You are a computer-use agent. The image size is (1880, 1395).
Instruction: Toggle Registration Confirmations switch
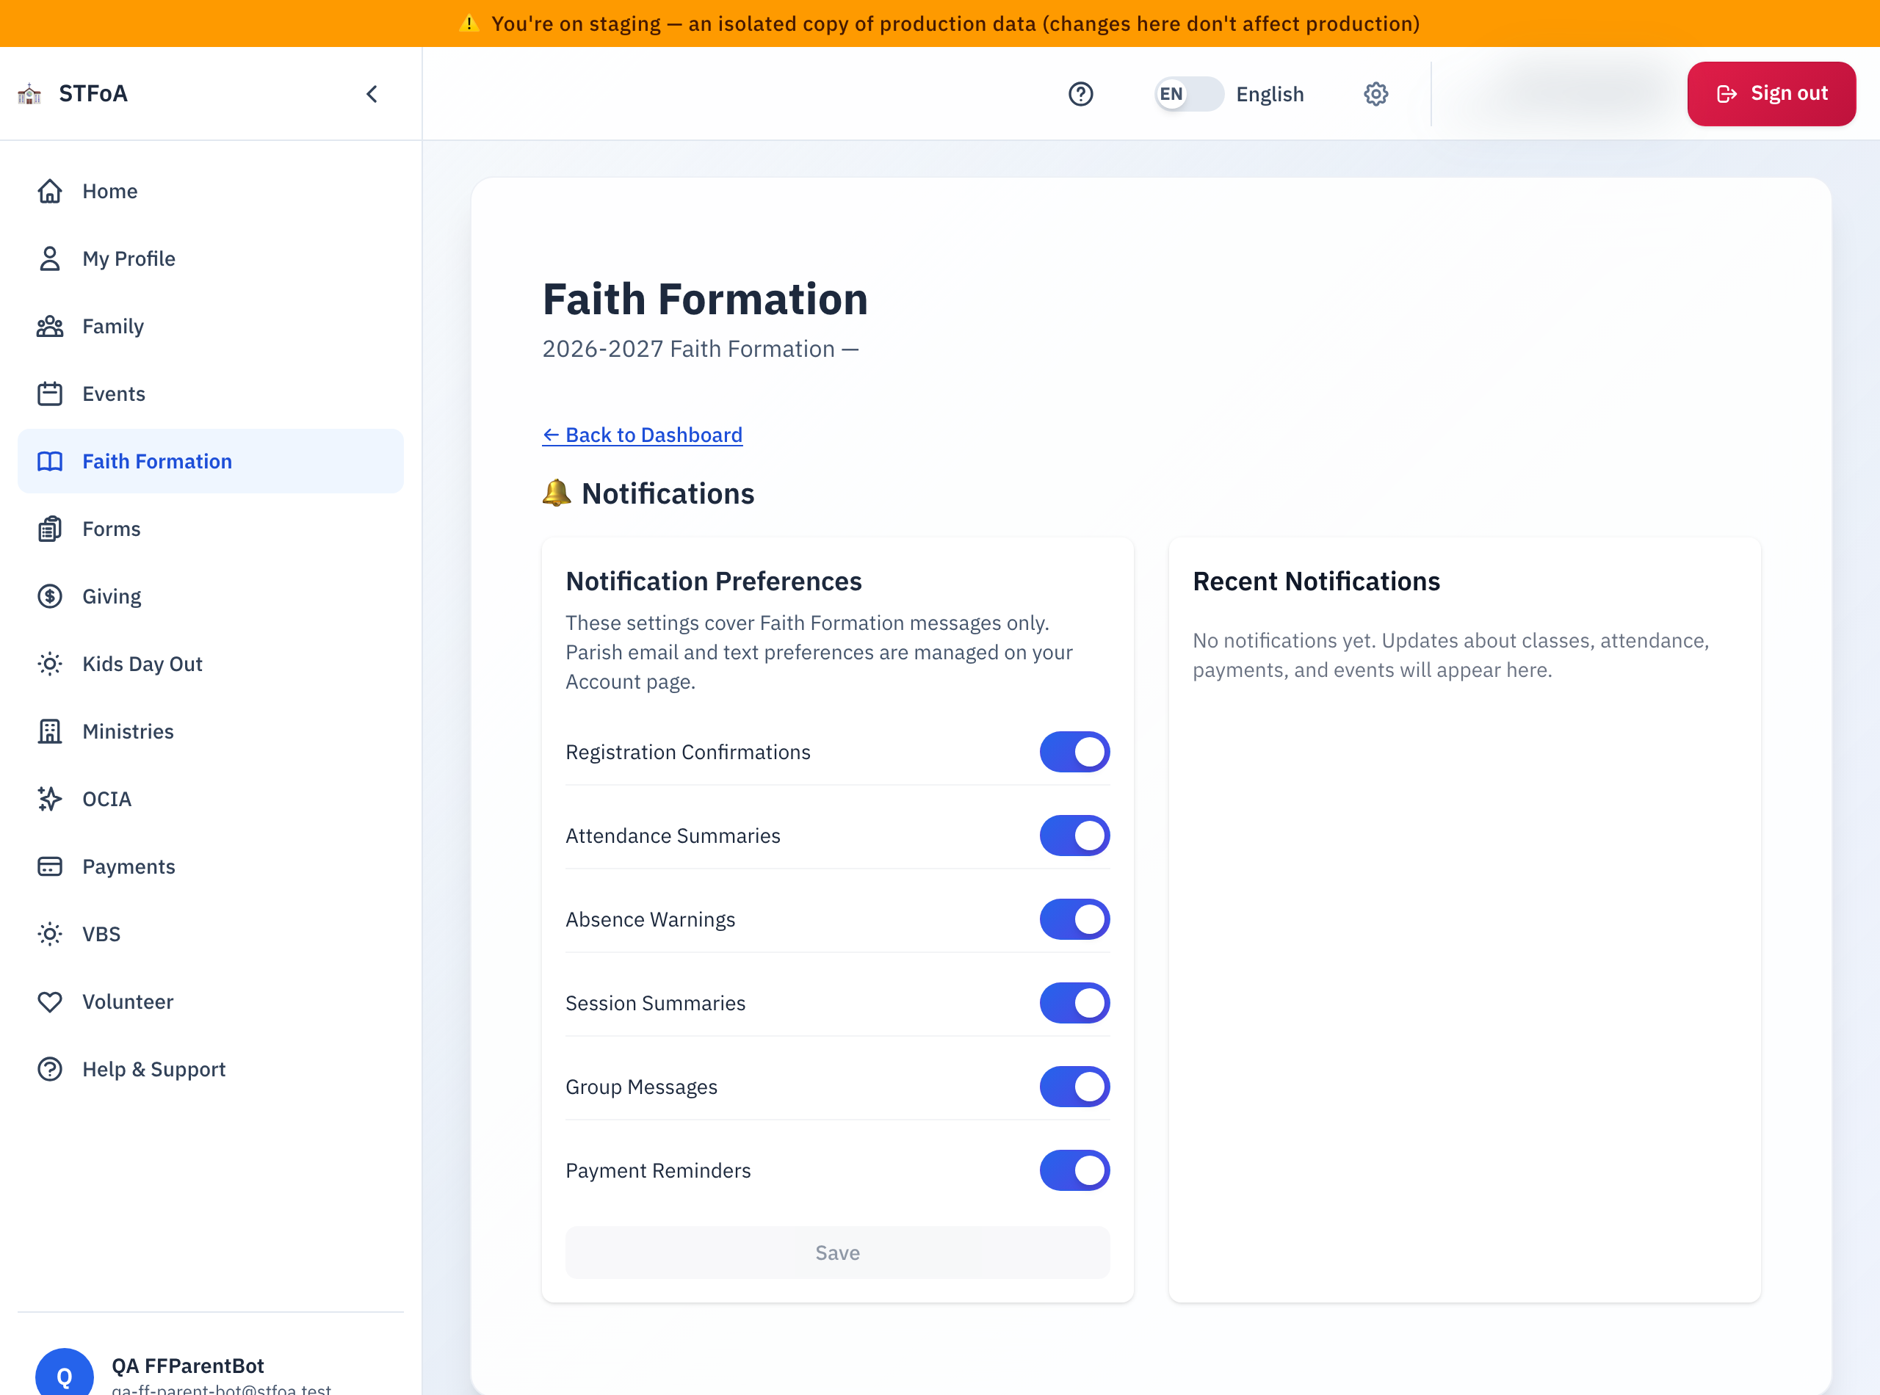coord(1074,752)
